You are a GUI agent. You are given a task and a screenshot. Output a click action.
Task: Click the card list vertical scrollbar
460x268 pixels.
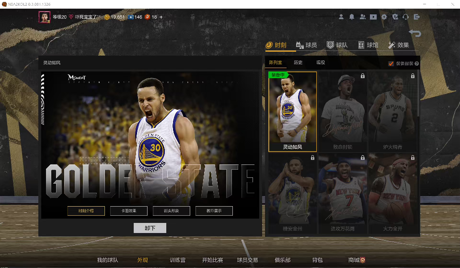pyautogui.click(x=418, y=94)
